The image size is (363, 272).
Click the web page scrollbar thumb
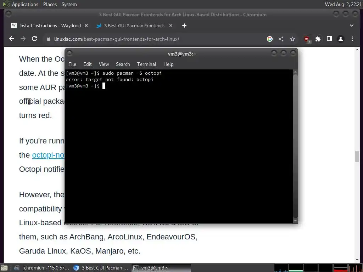[x=357, y=157]
